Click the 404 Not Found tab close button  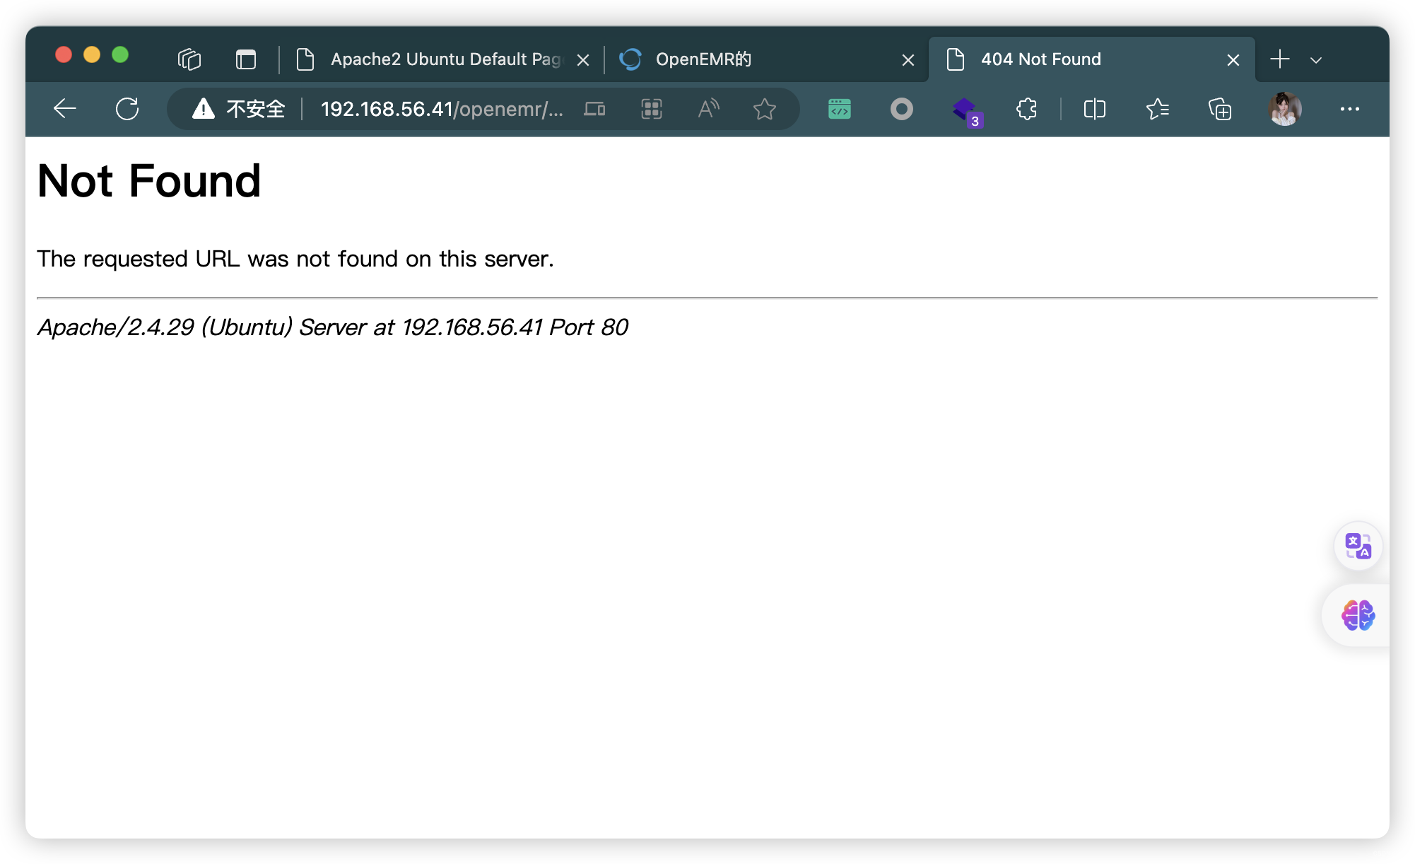coord(1233,57)
